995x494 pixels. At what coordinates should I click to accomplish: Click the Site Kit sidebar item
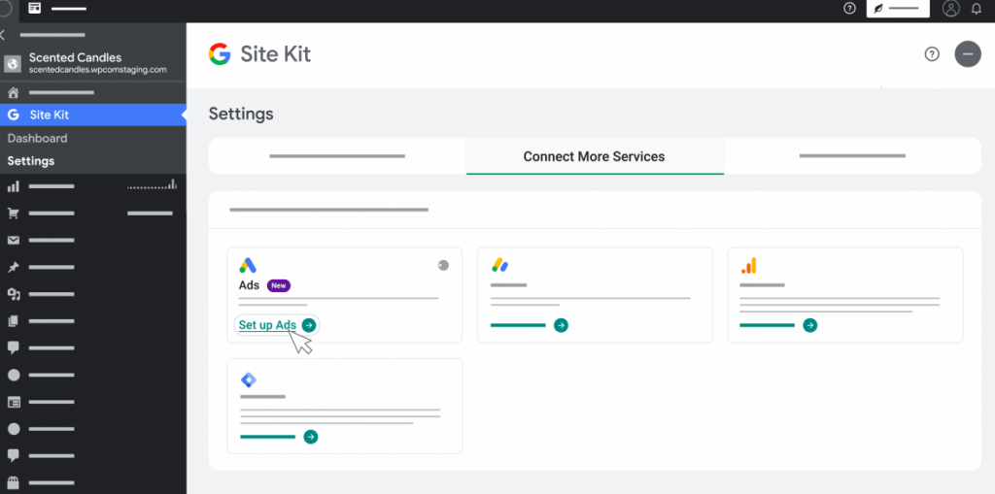(x=49, y=115)
